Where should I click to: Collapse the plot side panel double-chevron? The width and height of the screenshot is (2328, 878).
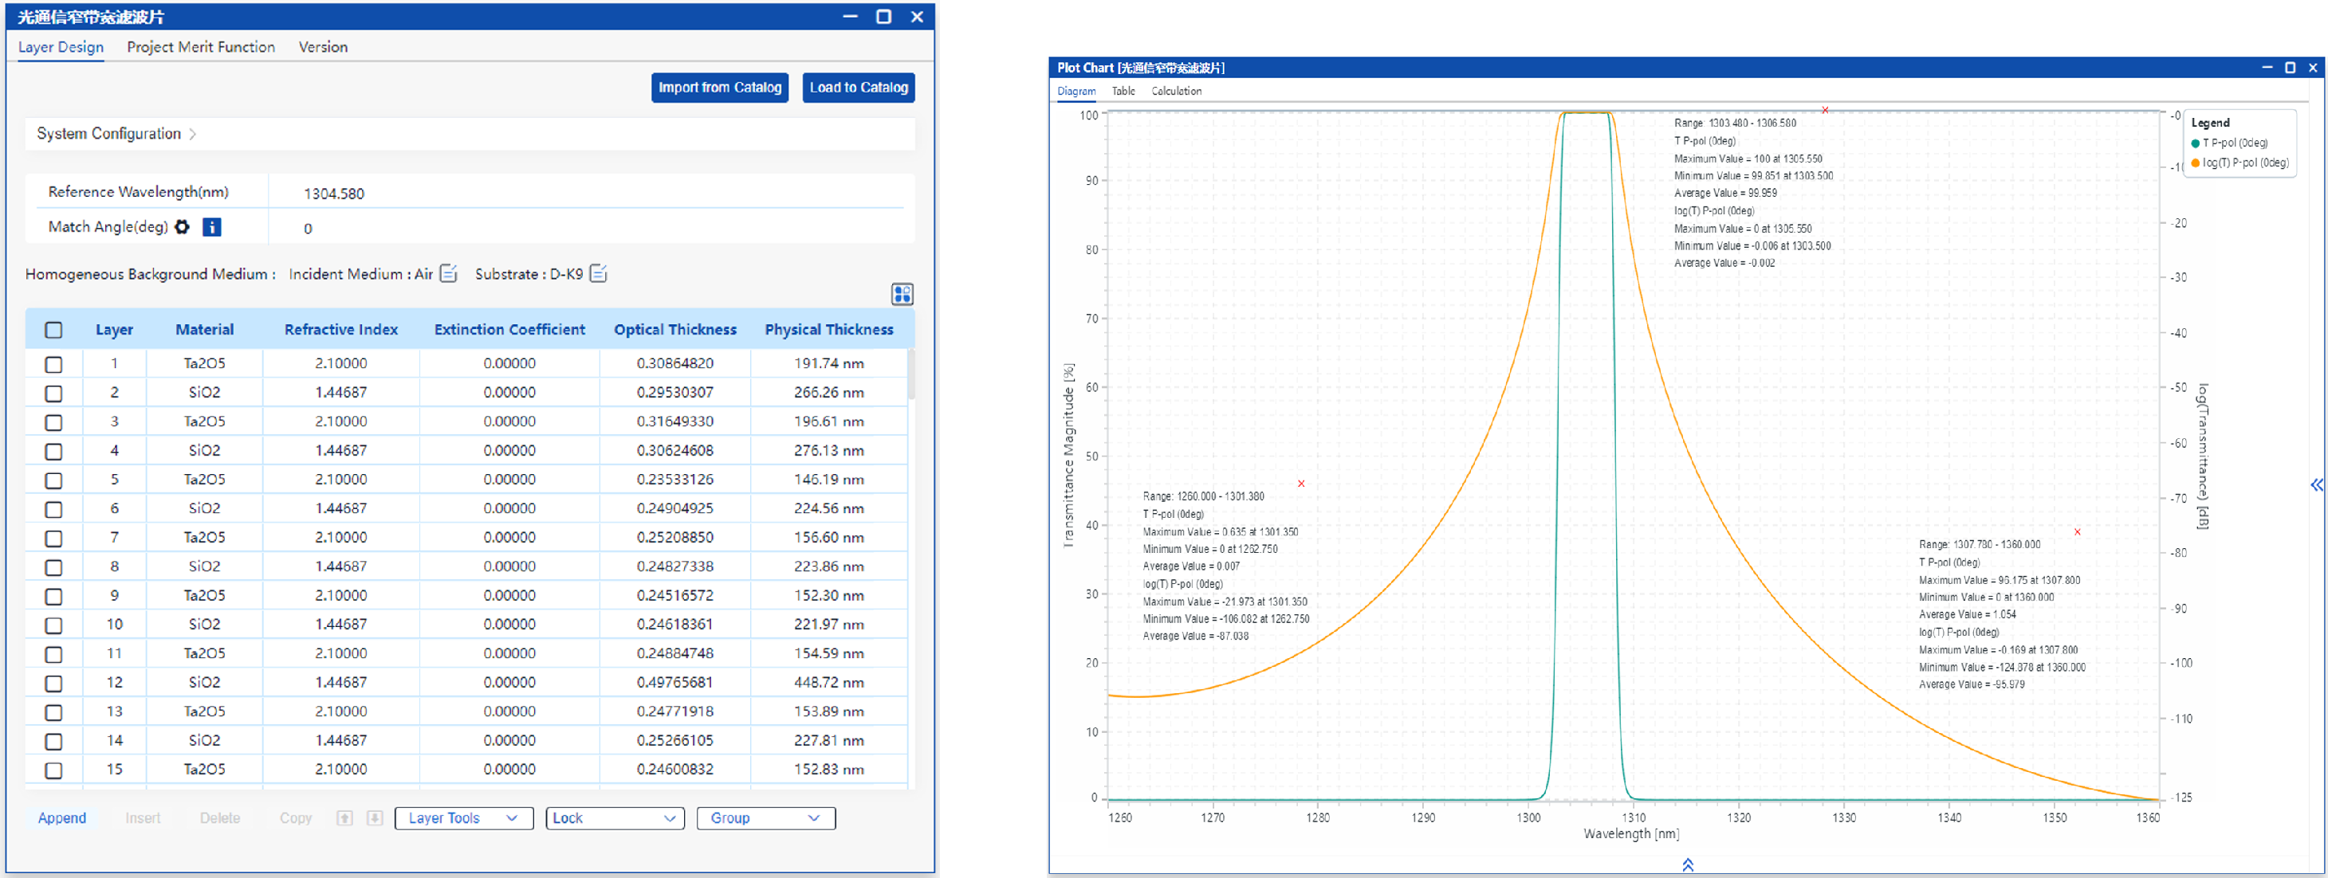(2316, 485)
